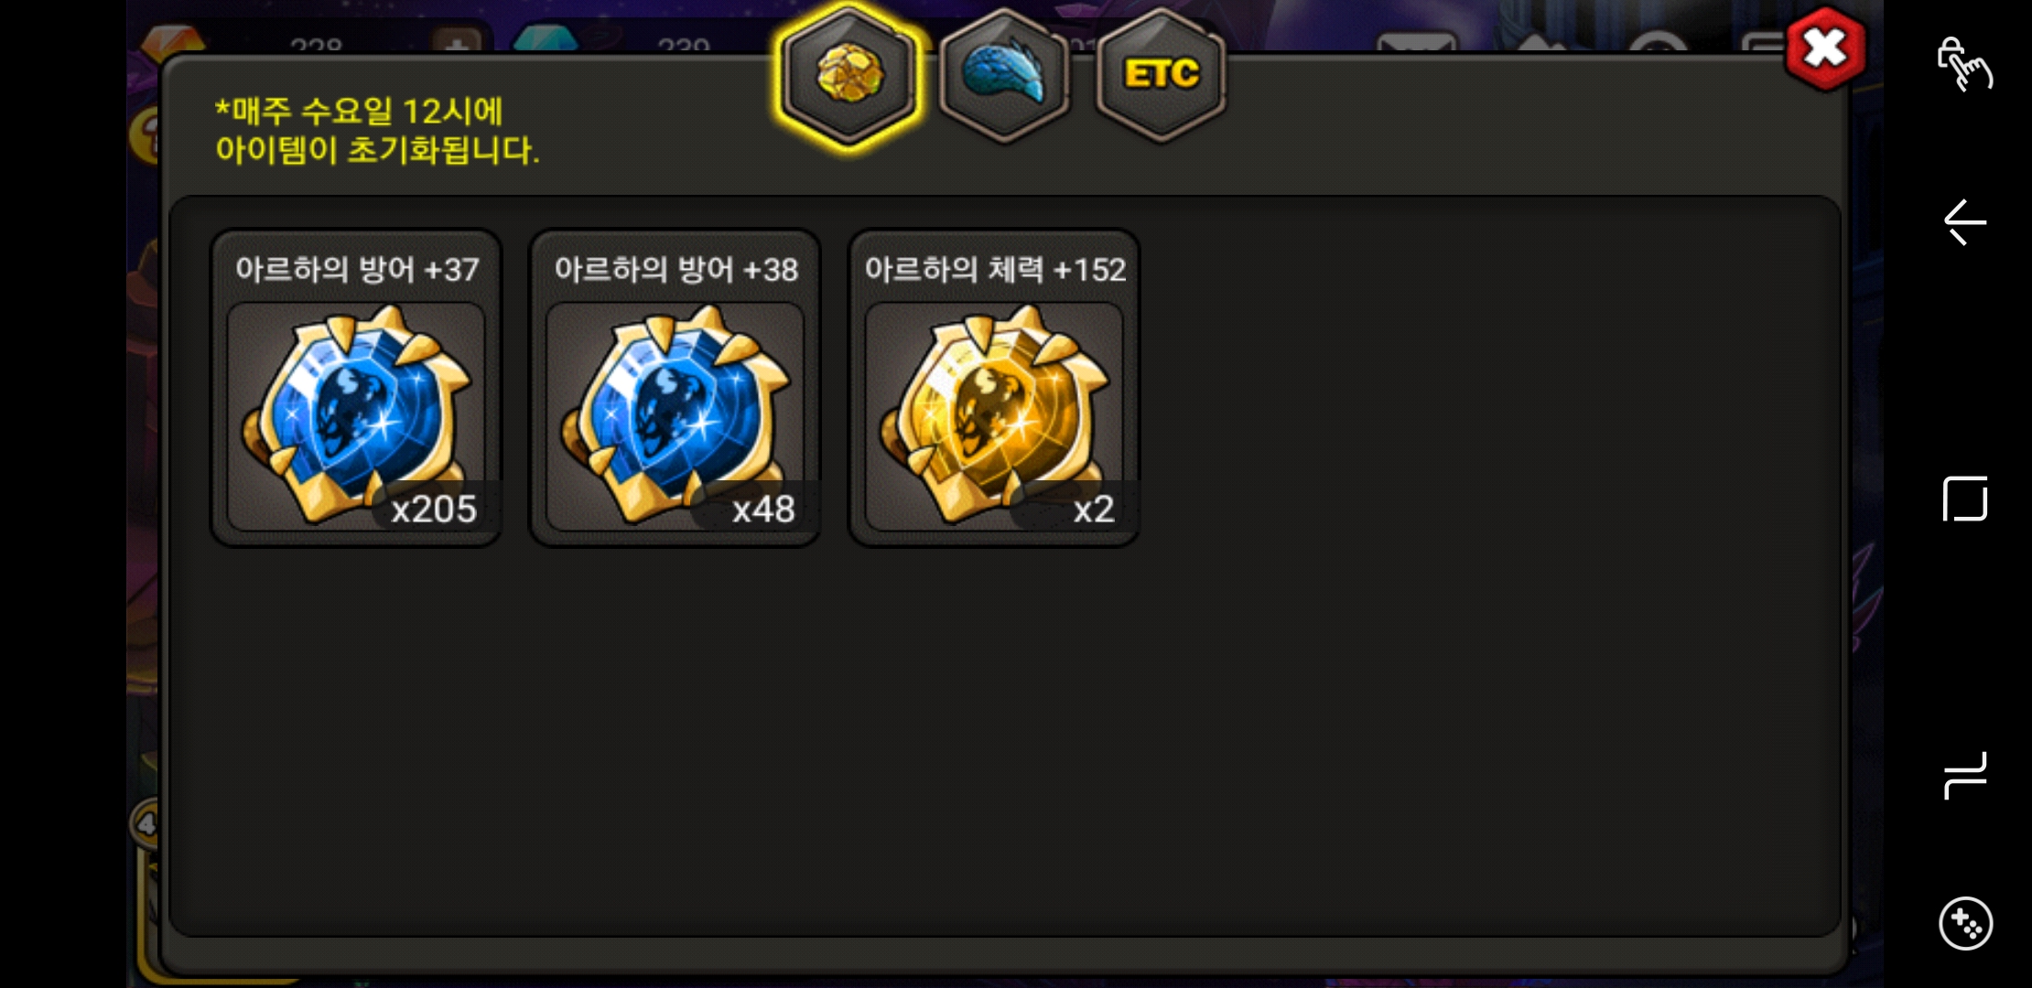Open the recent apps navigation button
This screenshot has width=2032, height=988.
(1964, 776)
